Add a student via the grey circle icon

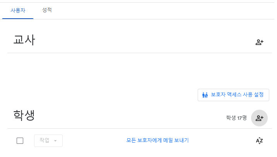(259, 118)
